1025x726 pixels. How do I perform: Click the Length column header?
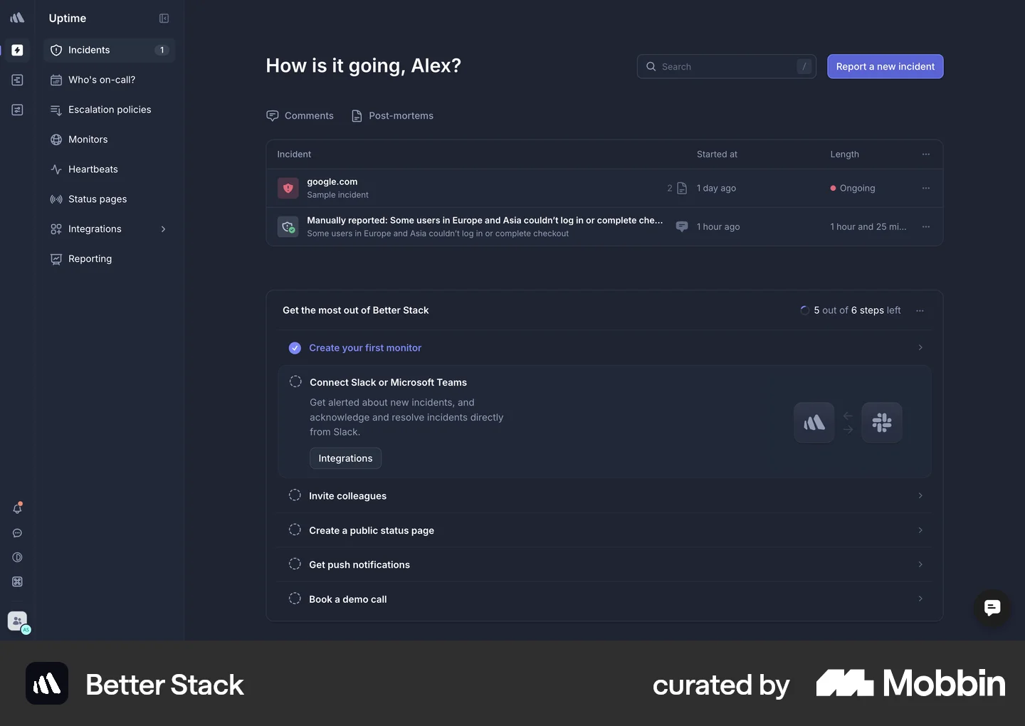(844, 154)
